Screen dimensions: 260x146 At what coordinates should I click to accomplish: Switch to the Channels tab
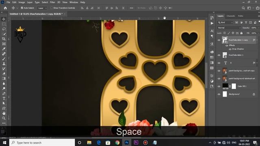[231, 16]
